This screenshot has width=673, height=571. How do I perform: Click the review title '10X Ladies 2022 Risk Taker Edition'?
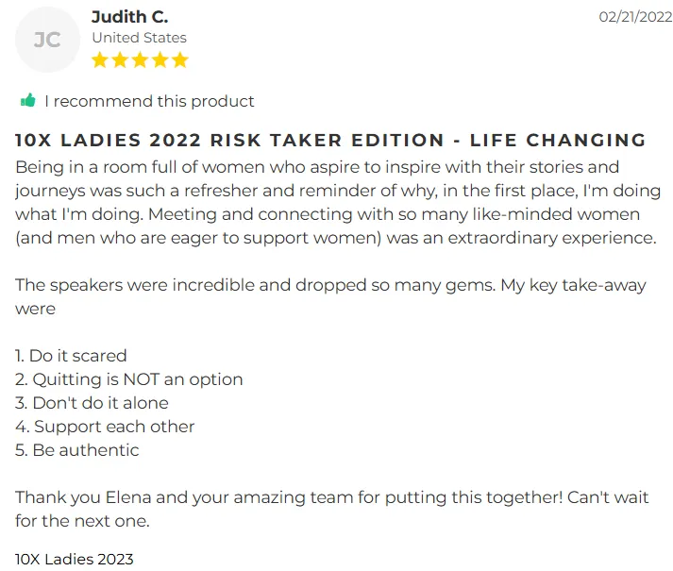pos(229,140)
